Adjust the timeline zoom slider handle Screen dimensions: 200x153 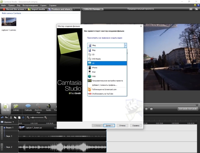pyautogui.click(x=33, y=118)
